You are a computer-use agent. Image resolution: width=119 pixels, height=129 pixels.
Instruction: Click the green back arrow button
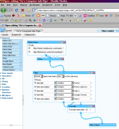point(3,10)
